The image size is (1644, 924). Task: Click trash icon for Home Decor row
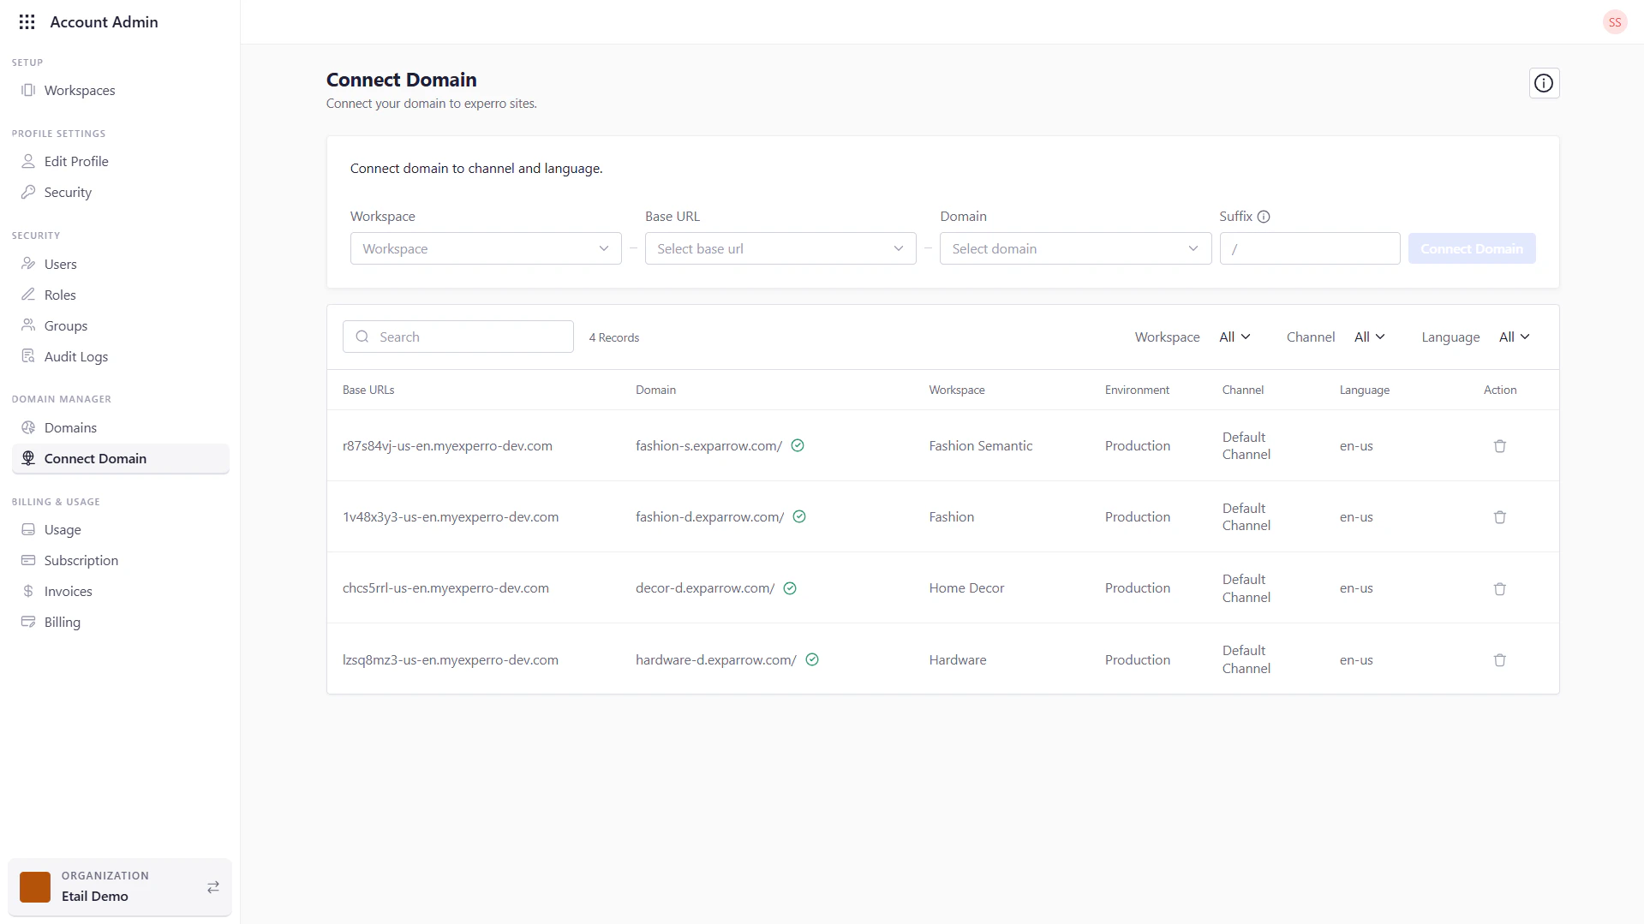(x=1499, y=589)
